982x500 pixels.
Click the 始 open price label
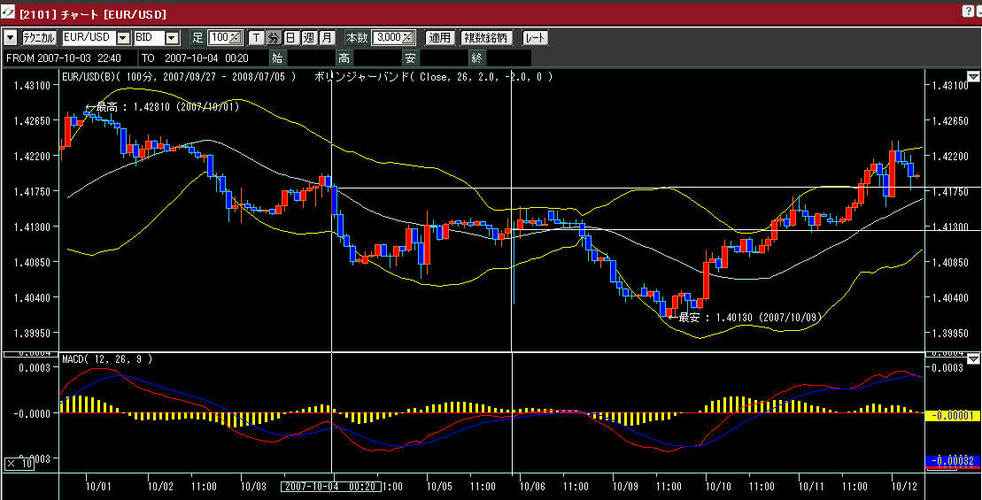277,58
